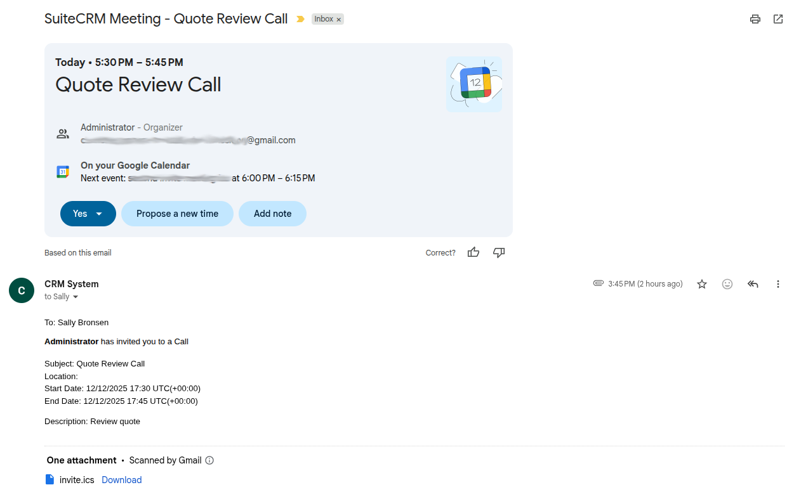Give thumbs down on Correct? feedback
Image resolution: width=794 pixels, height=492 pixels.
tap(499, 252)
